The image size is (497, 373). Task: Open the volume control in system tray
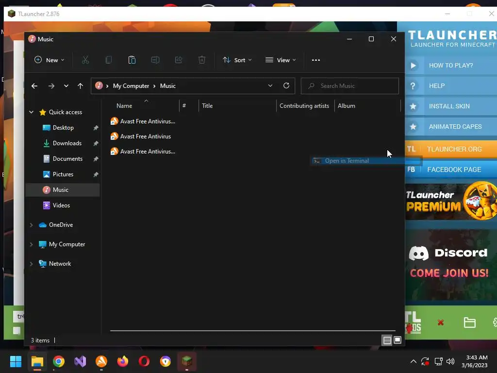pos(450,361)
